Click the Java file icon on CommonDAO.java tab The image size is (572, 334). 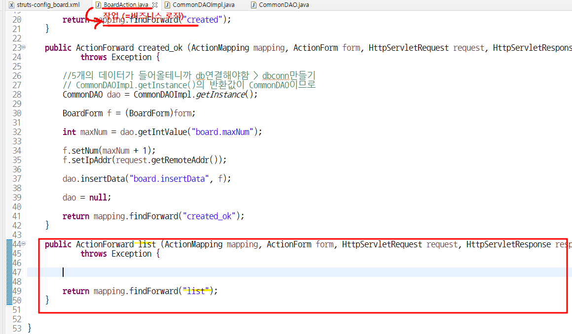pyautogui.click(x=253, y=5)
